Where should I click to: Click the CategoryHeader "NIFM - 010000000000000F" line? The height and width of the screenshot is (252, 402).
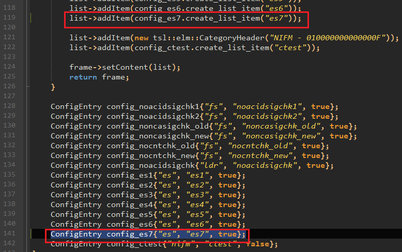tap(234, 38)
